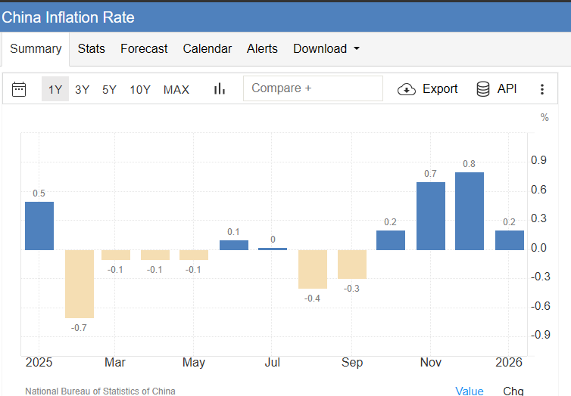Select the Alerts tab
Image resolution: width=571 pixels, height=396 pixels.
tap(262, 48)
